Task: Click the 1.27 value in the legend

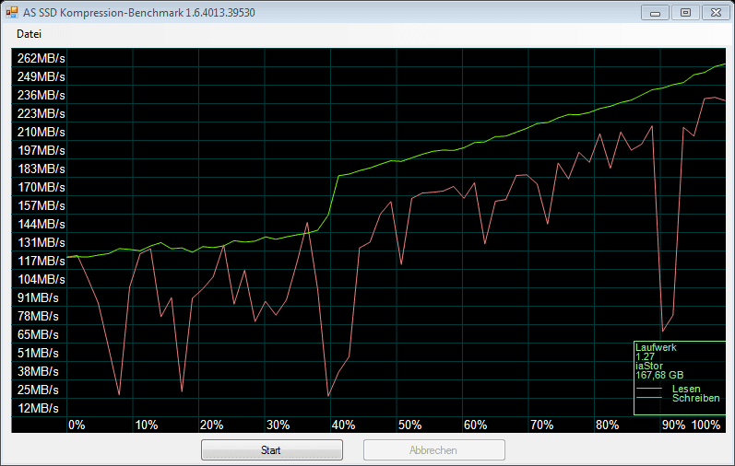Action: (x=645, y=357)
